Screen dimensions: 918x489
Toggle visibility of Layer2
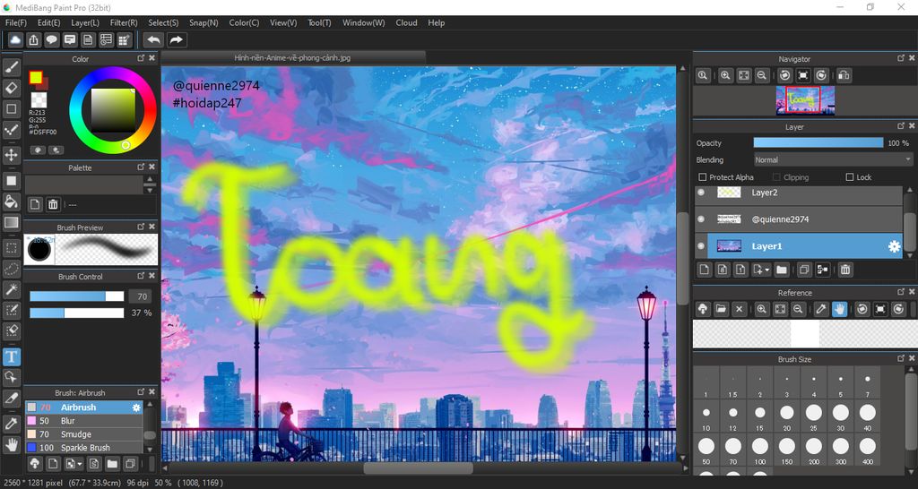(701, 193)
